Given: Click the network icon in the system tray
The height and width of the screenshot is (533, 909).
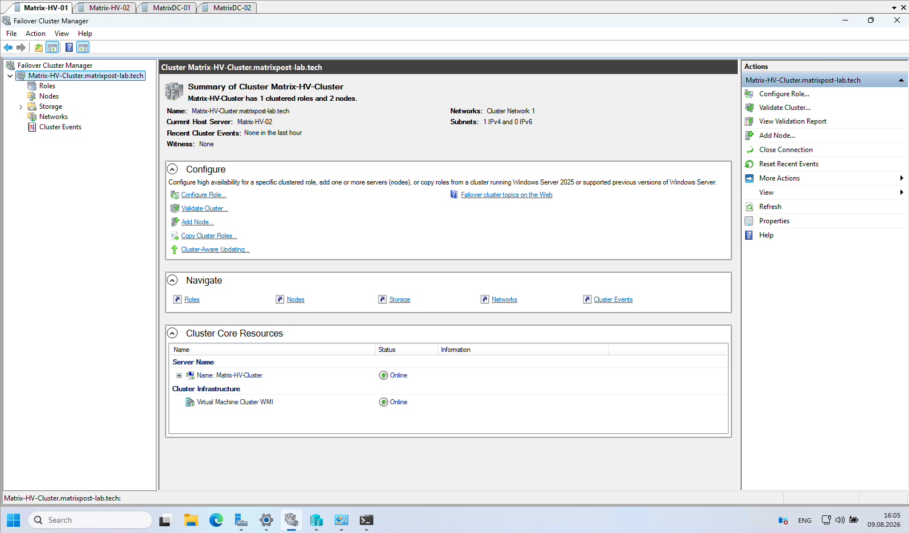Looking at the screenshot, I should (x=826, y=520).
